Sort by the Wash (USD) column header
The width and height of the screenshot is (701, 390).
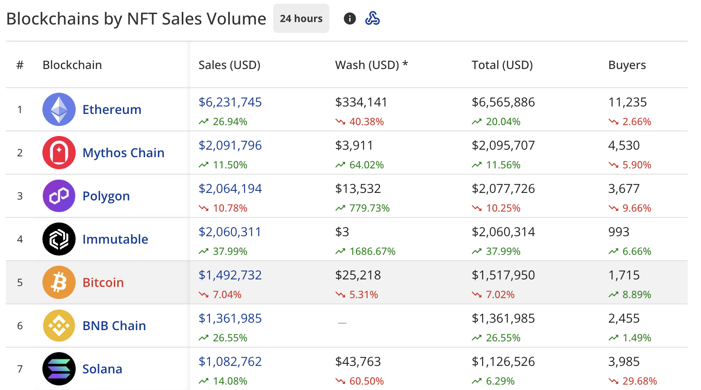(371, 65)
